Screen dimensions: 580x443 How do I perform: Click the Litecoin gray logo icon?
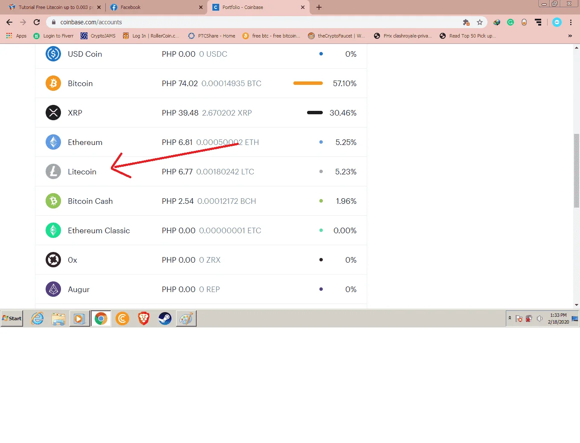click(x=53, y=172)
